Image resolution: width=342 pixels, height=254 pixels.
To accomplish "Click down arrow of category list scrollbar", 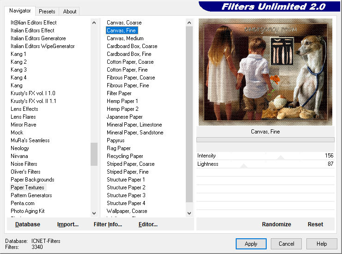I will [x=94, y=213].
